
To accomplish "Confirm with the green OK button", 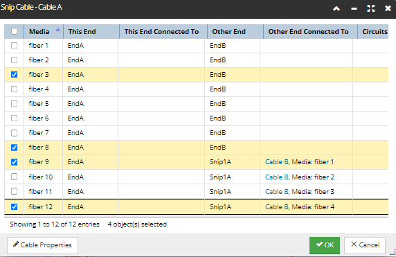I will 325,245.
